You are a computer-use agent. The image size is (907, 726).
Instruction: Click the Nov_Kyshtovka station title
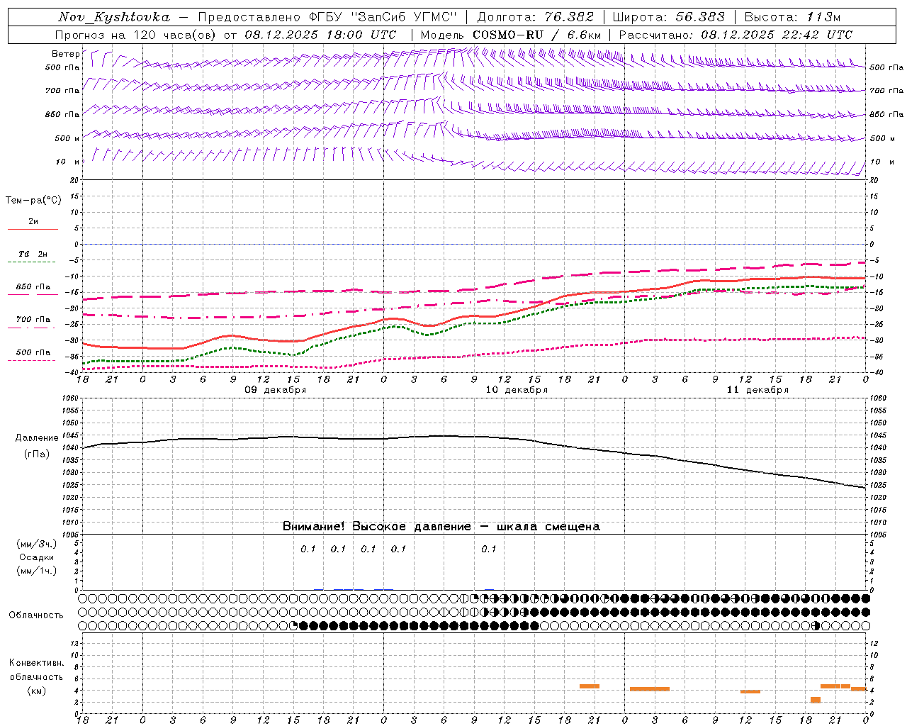coord(114,17)
